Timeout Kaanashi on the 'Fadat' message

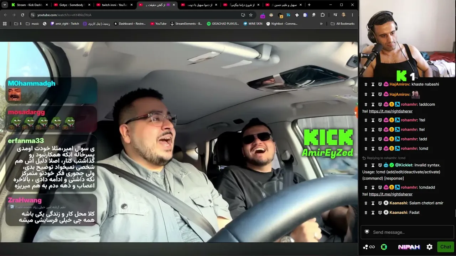[x=373, y=213]
